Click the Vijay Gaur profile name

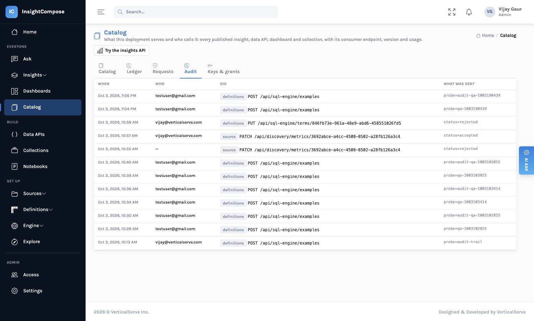coord(510,9)
